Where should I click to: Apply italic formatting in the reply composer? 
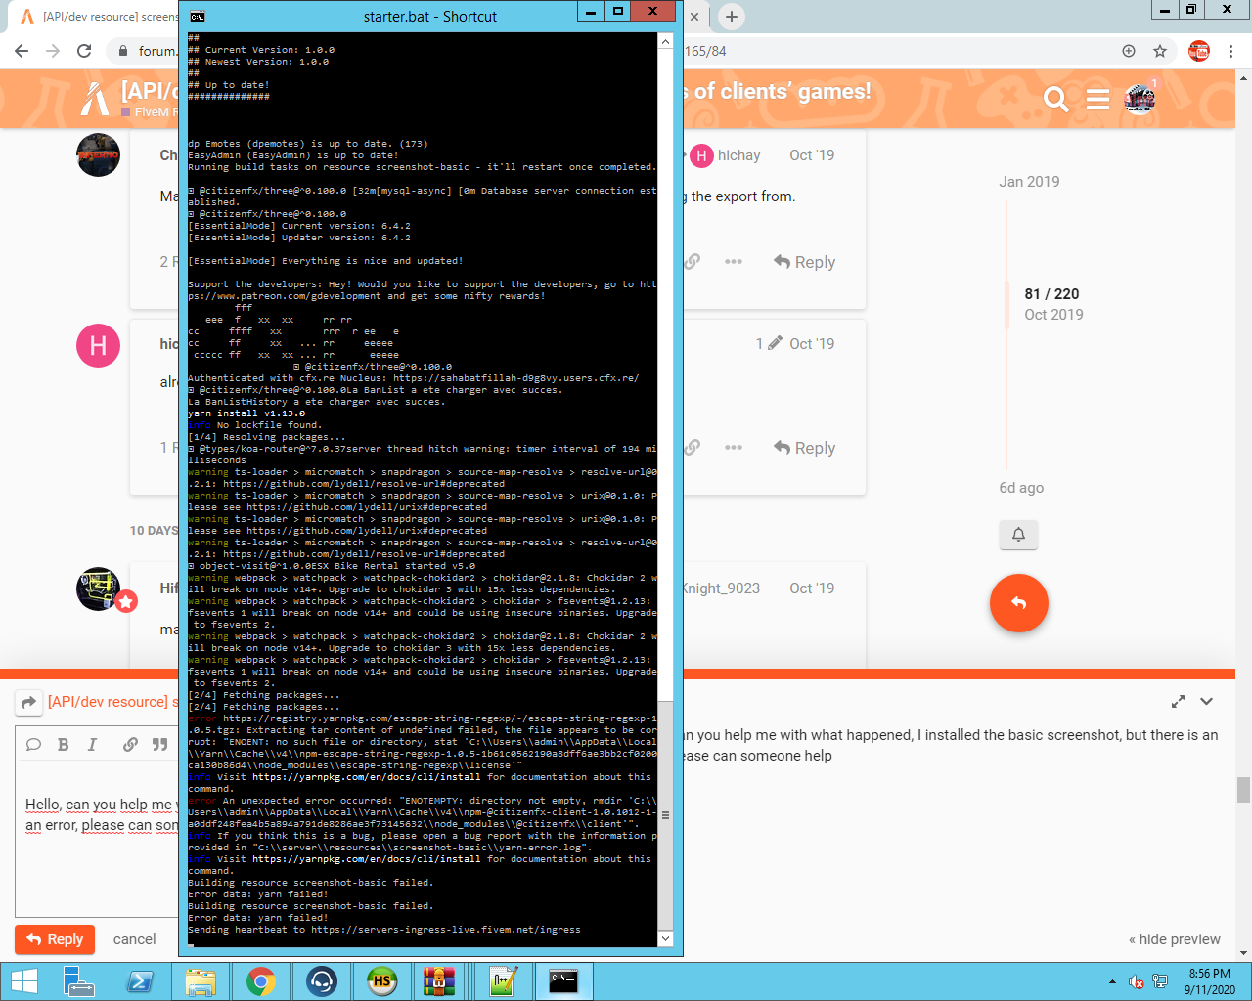(91, 744)
